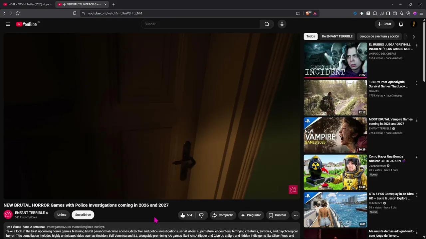Select the Todos filter chip
Viewport: 426px width, 239px height.
click(x=311, y=37)
